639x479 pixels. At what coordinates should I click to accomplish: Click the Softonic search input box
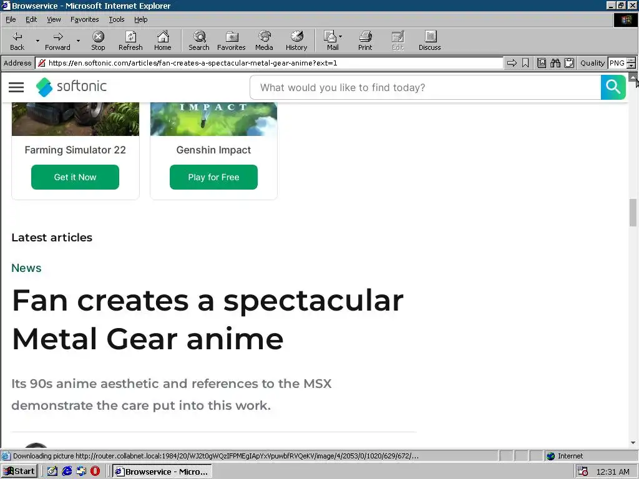(x=426, y=87)
